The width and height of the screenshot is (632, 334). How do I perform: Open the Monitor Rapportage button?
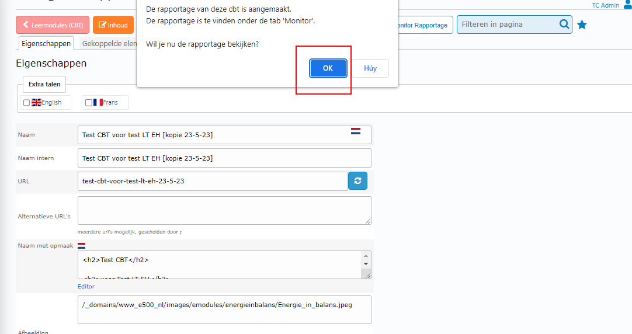(x=422, y=25)
